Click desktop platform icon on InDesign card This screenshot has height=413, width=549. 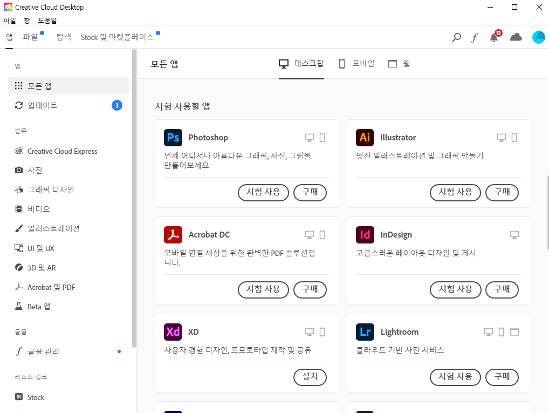tap(514, 235)
